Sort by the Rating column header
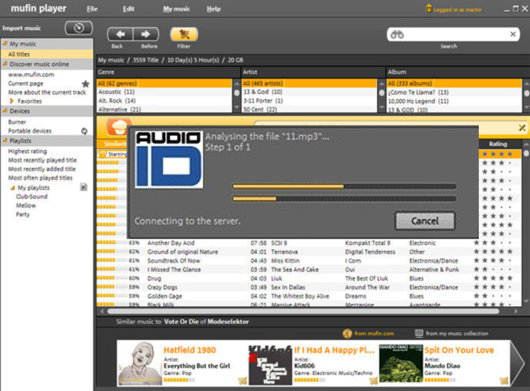530x391 pixels. tap(498, 144)
